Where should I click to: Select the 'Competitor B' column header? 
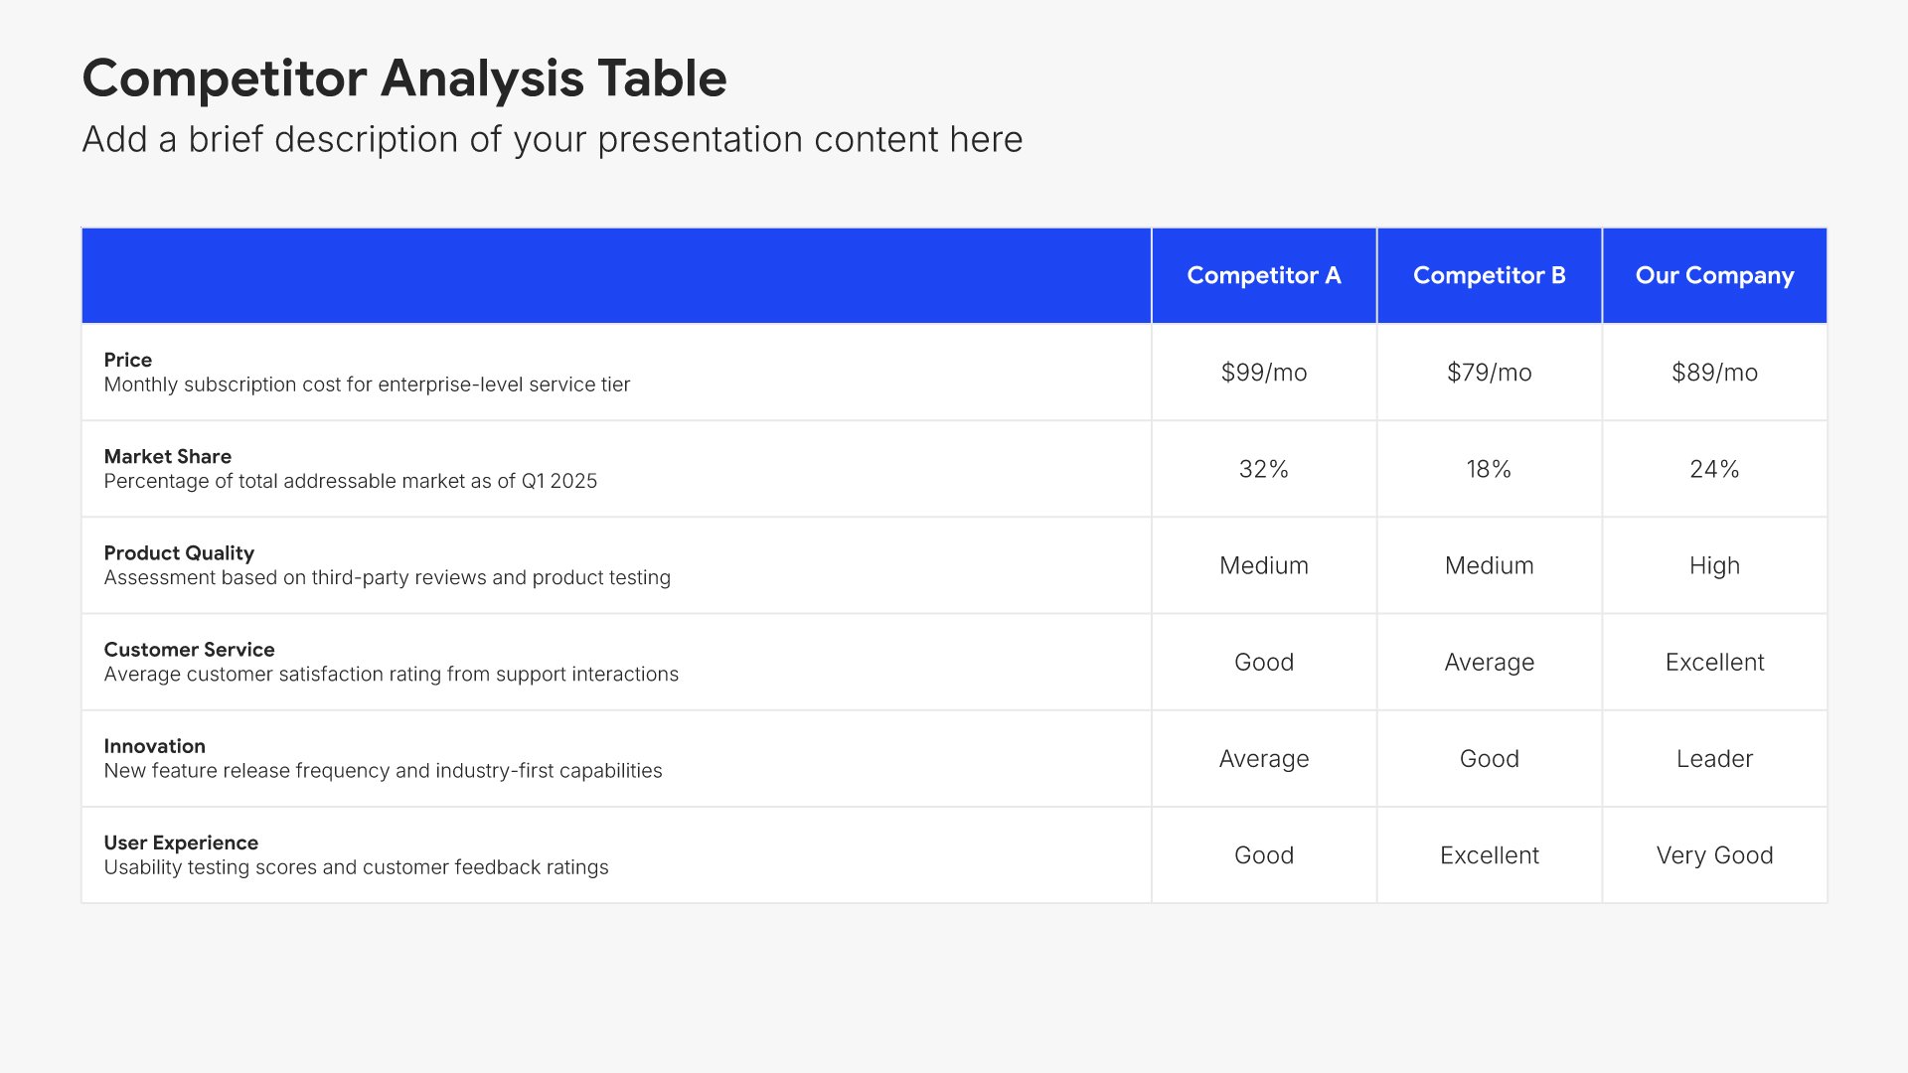coord(1490,275)
